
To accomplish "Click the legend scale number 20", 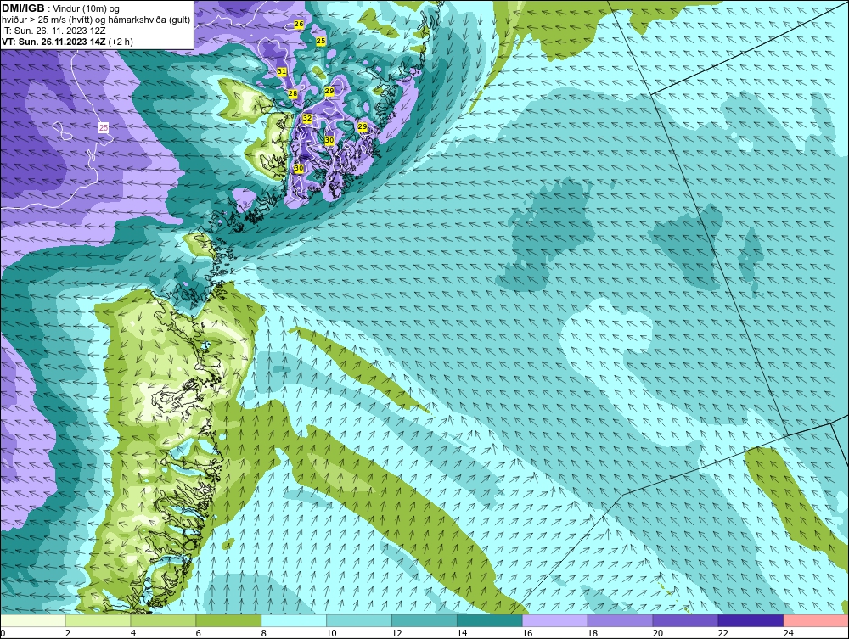I will tap(658, 633).
